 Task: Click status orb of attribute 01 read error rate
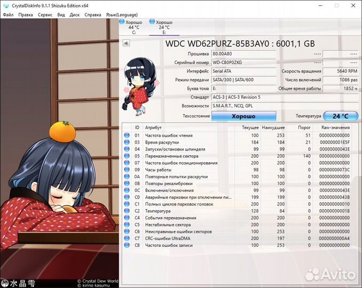click(127, 135)
